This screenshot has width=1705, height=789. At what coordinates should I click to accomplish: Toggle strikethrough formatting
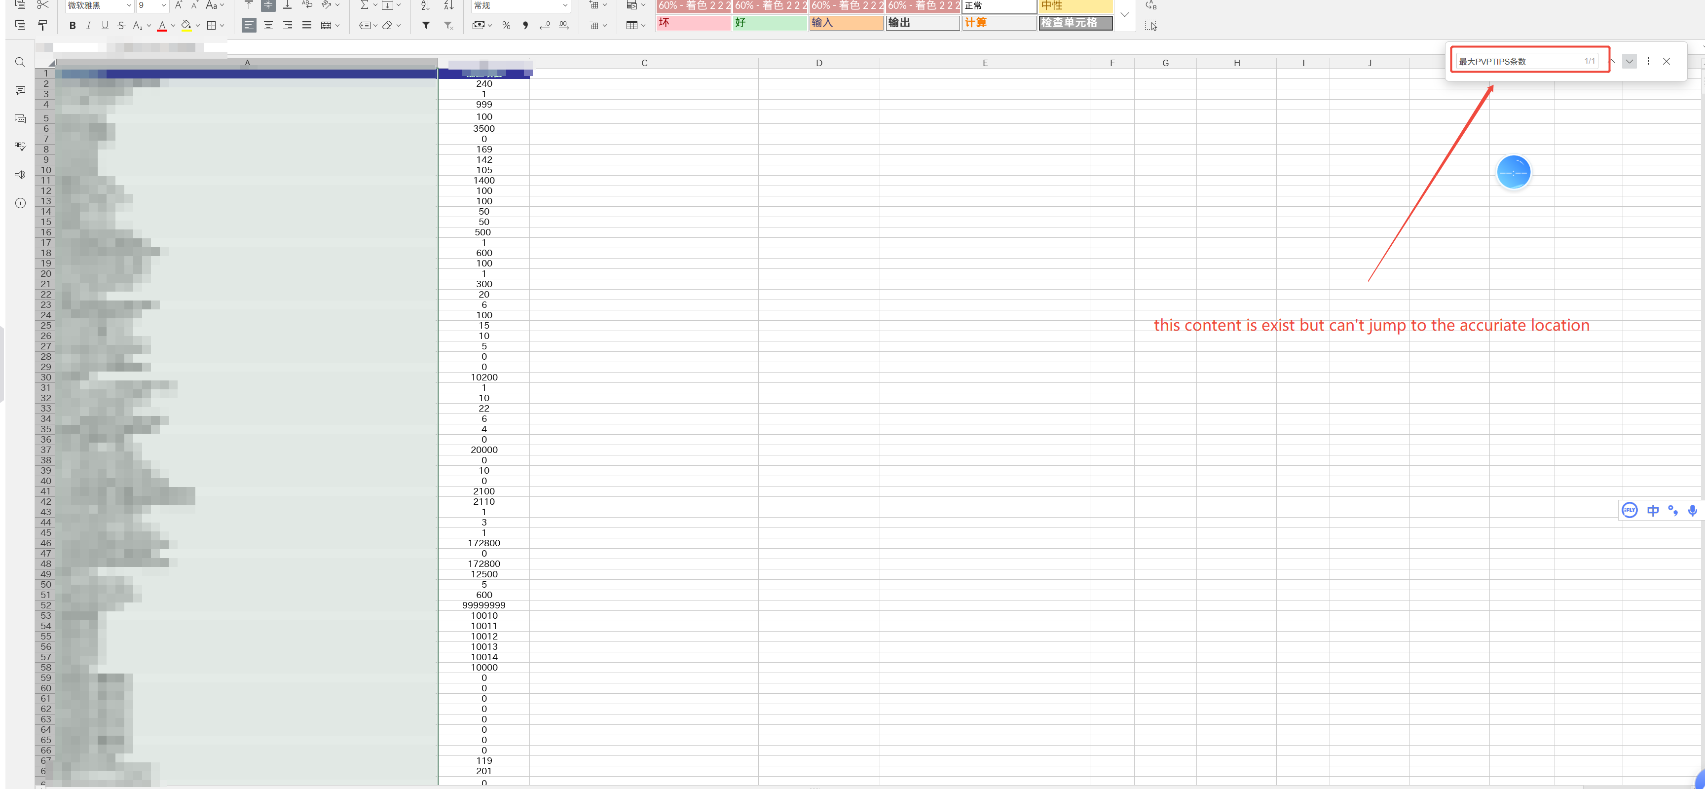pyautogui.click(x=121, y=25)
